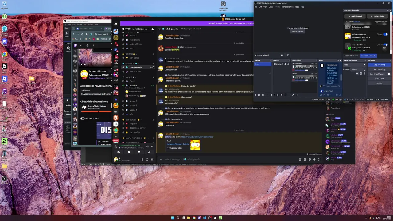Viewport: 393px width, 221px height.
Task: Switch to Restream Channels tab
Action: click(x=368, y=56)
